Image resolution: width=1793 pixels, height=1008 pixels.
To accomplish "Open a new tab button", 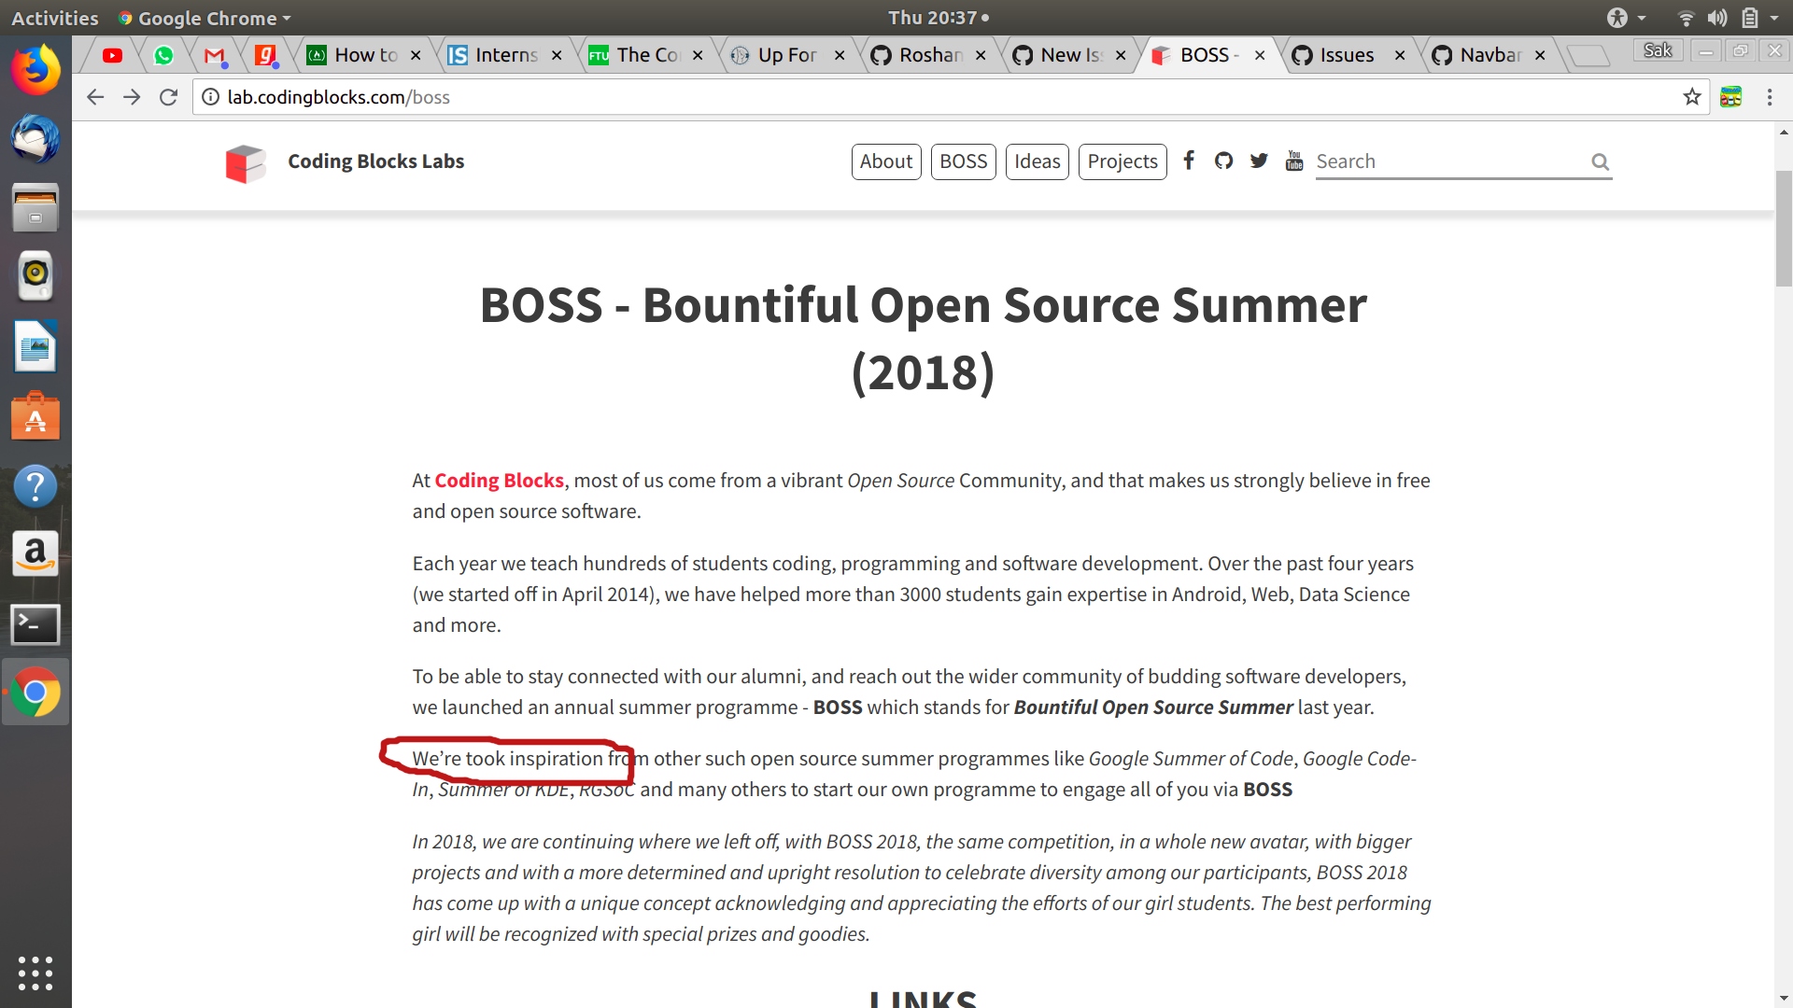I will [1588, 56].
